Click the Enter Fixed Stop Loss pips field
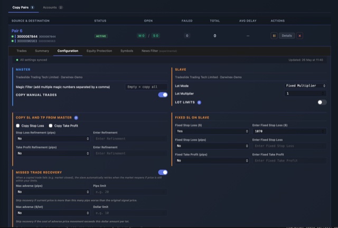 click(289, 146)
